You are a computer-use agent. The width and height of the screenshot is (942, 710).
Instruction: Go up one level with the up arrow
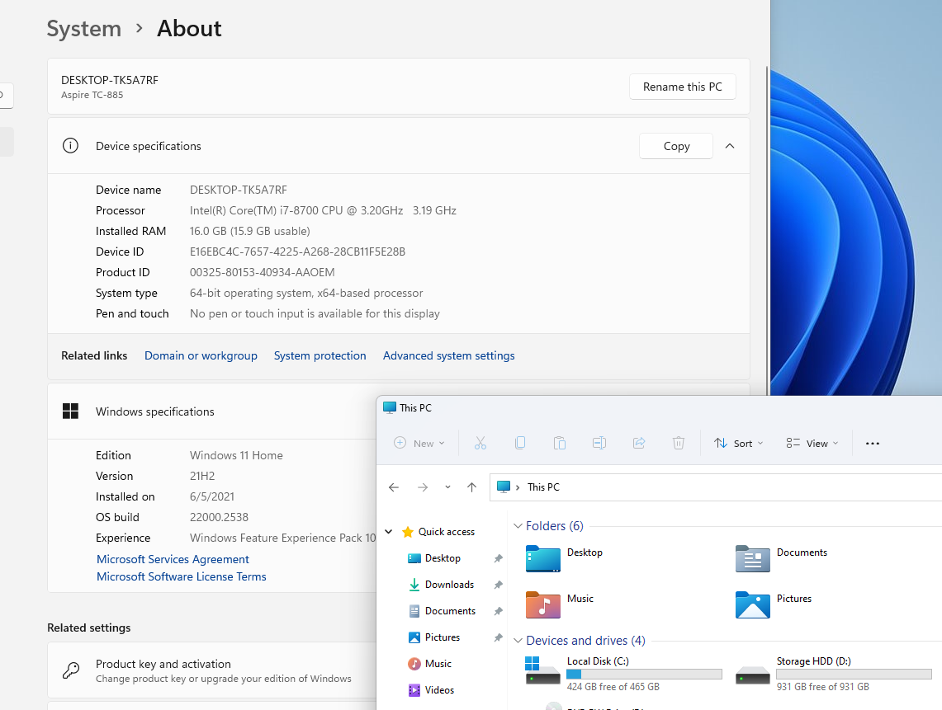[471, 487]
